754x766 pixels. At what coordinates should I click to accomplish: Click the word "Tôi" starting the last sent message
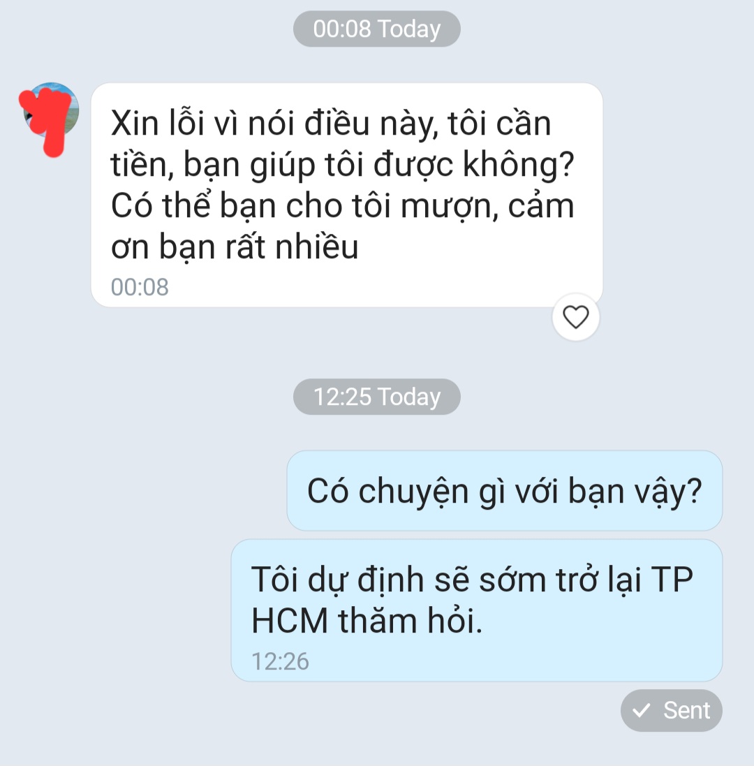click(x=276, y=580)
